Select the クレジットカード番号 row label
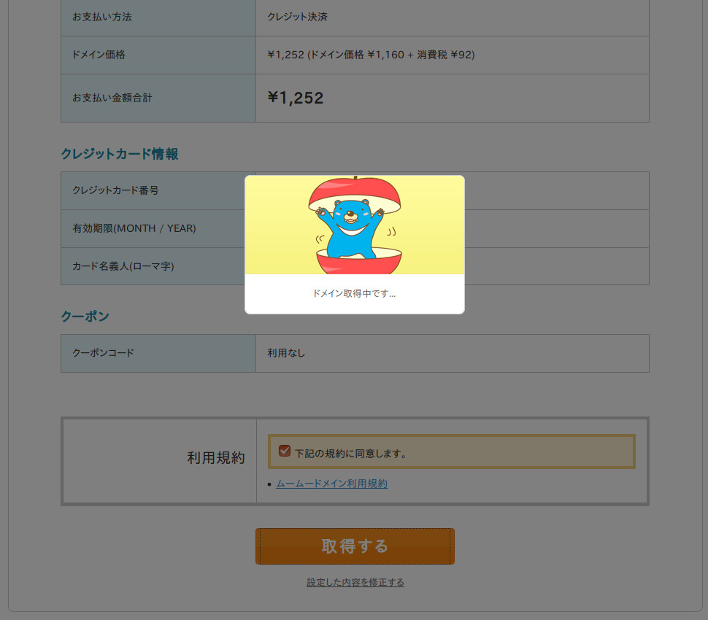 [x=115, y=190]
